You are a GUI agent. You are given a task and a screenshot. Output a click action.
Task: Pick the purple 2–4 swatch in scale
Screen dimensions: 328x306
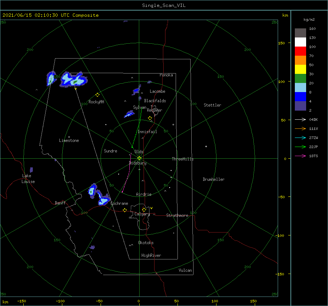(300, 106)
